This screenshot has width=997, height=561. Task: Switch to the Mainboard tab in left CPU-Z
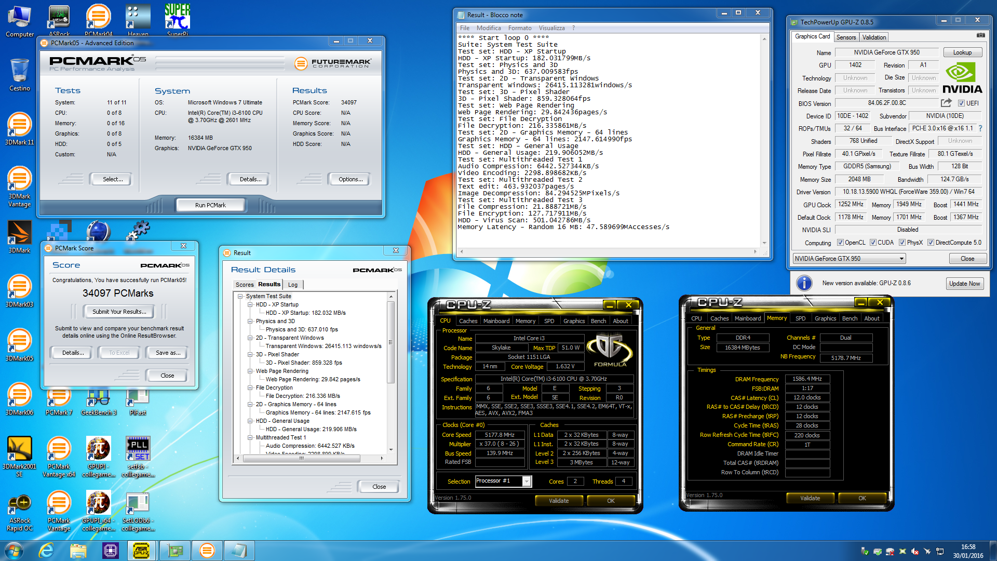496,321
